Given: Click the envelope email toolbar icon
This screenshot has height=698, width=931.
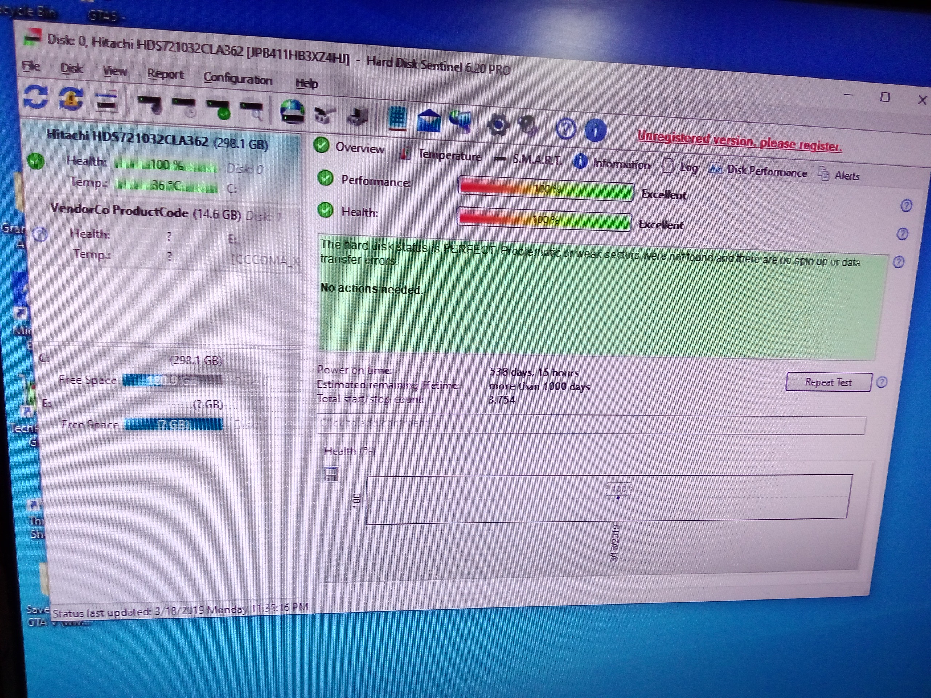Looking at the screenshot, I should tap(428, 120).
